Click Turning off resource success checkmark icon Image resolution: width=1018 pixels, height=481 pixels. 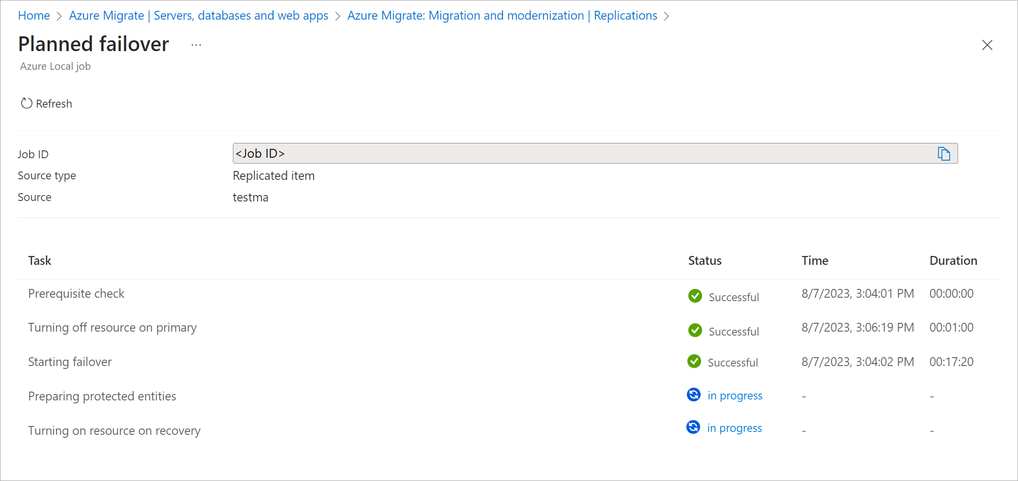(x=695, y=330)
